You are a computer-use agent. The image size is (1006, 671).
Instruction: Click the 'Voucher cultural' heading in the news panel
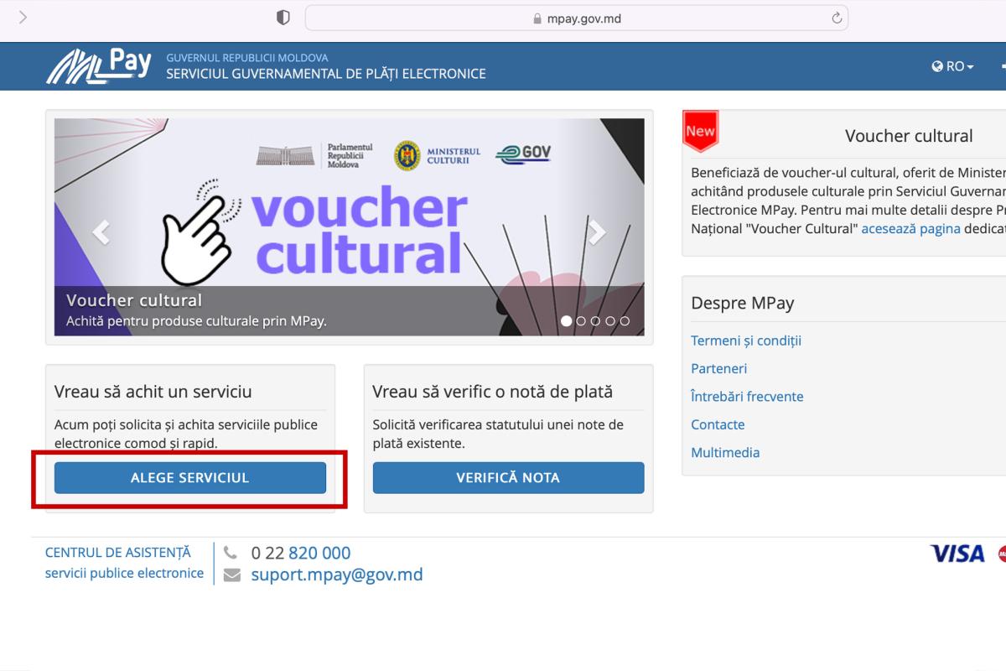[x=909, y=136]
